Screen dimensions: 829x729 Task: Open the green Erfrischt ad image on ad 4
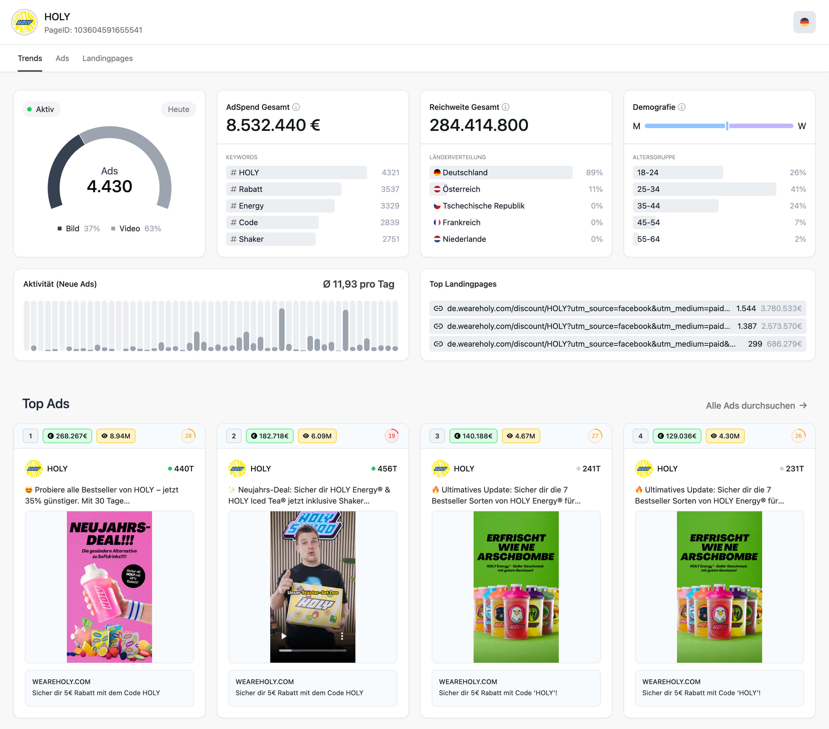pyautogui.click(x=719, y=587)
